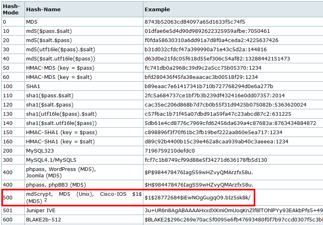Viewport: 323px width, 225px height.
Task: Select the HMAC-MD5 (key = $pass) entry
Action: click(59, 68)
